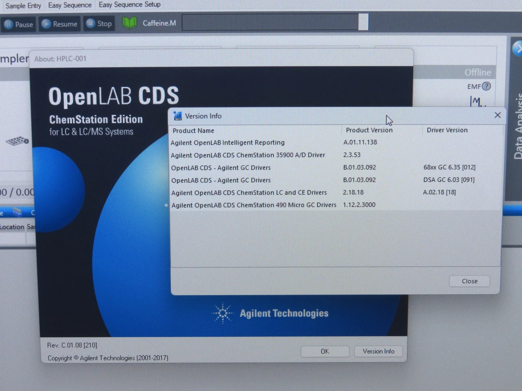Click the green method book icon
522x391 pixels.
(129, 23)
